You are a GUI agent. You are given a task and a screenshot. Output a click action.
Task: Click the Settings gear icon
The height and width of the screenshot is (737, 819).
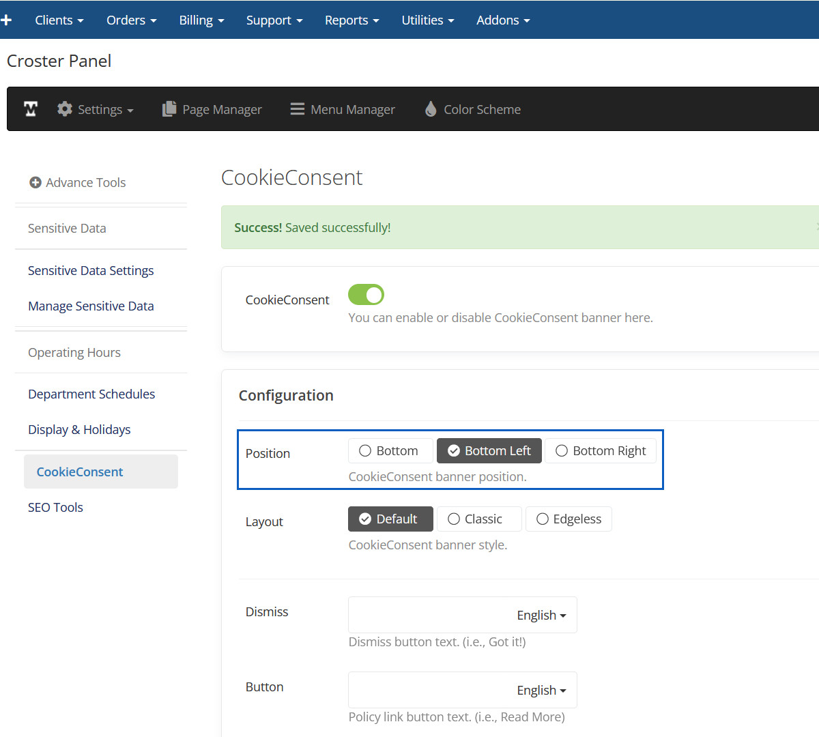click(x=65, y=109)
